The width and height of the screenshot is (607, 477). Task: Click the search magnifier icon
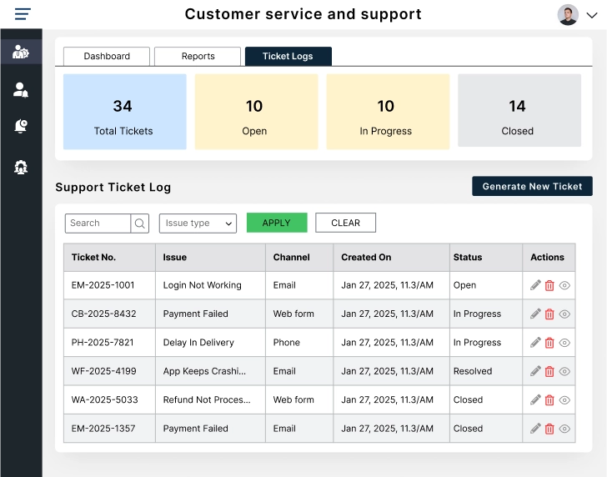tap(140, 223)
